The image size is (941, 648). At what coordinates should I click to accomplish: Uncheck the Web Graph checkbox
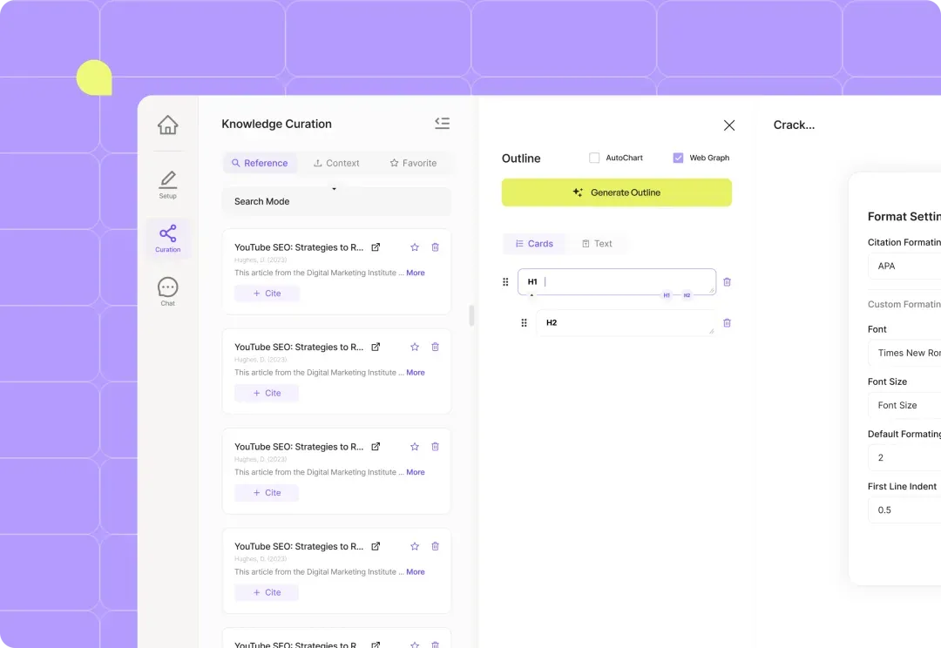point(678,158)
